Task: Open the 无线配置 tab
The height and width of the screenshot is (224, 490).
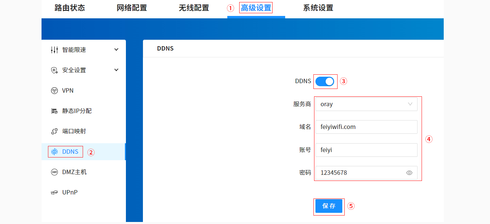Action: tap(194, 8)
